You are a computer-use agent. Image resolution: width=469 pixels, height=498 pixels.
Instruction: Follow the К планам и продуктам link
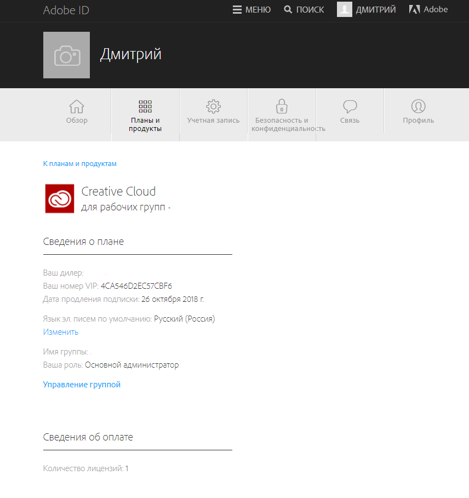(x=79, y=164)
